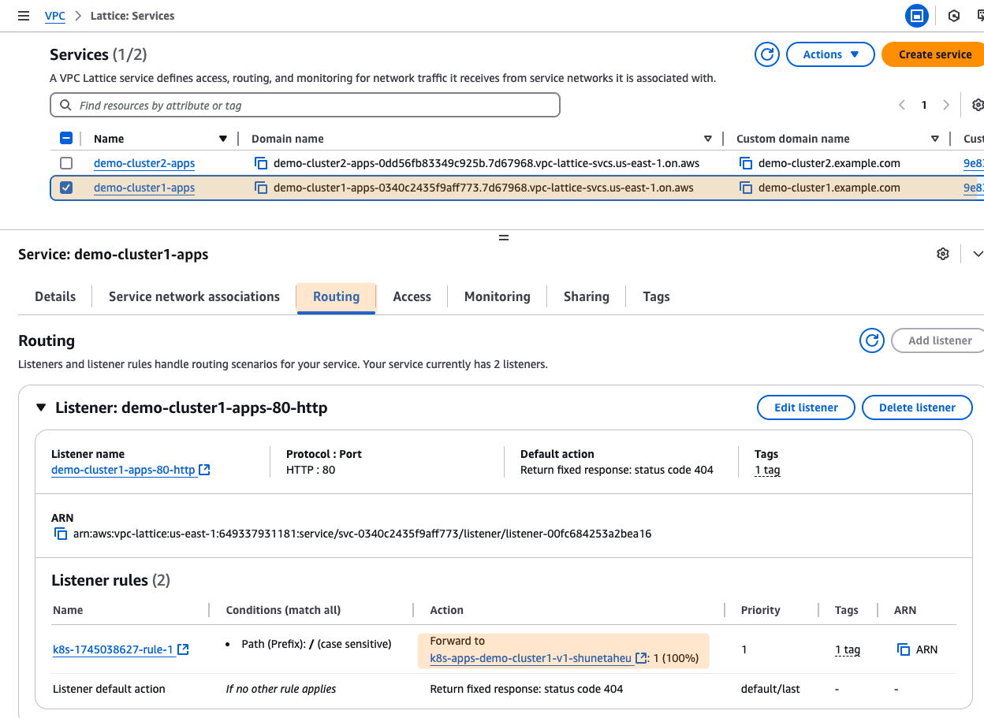Image resolution: width=984 pixels, height=718 pixels.
Task: Check the demo-cluster2-apps row checkbox
Action: (66, 163)
